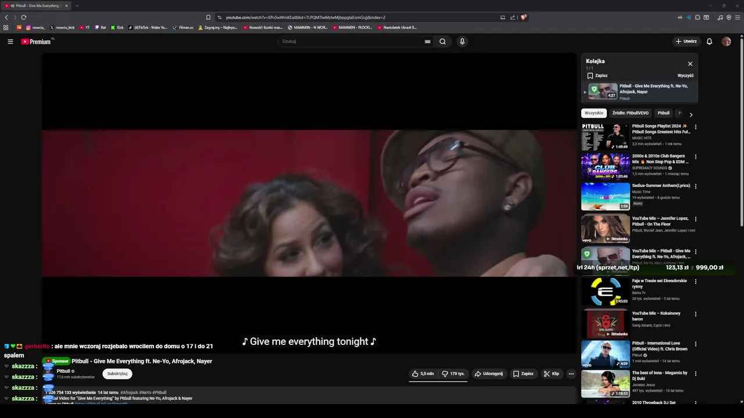Image resolution: width=744 pixels, height=418 pixels.
Task: Click the browser address bar URL
Action: [x=305, y=17]
